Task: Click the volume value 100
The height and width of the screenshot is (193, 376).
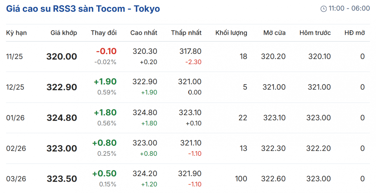Action: click(x=241, y=179)
